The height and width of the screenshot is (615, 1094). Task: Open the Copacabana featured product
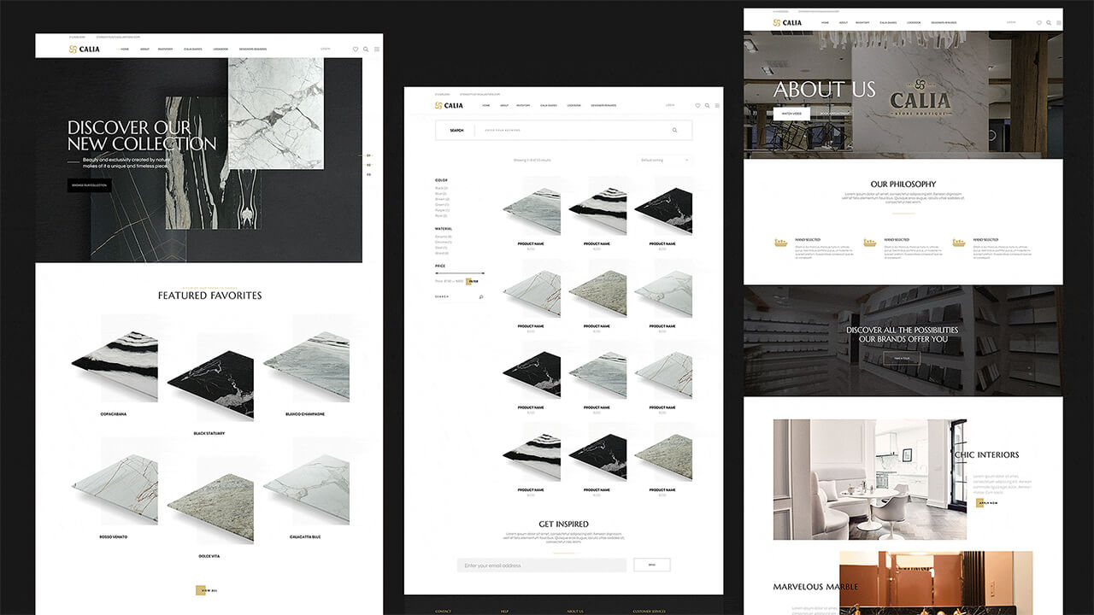(115, 367)
